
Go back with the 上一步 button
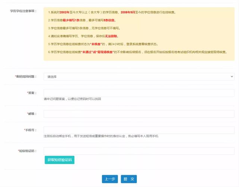[x=110, y=179]
